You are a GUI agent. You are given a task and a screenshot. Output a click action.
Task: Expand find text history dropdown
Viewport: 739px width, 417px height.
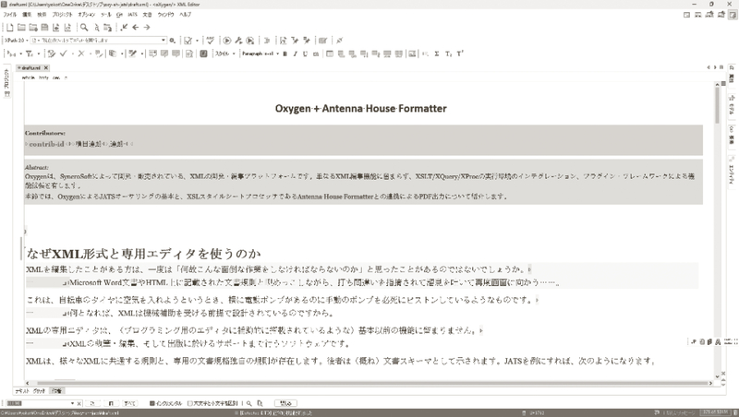(x=73, y=403)
